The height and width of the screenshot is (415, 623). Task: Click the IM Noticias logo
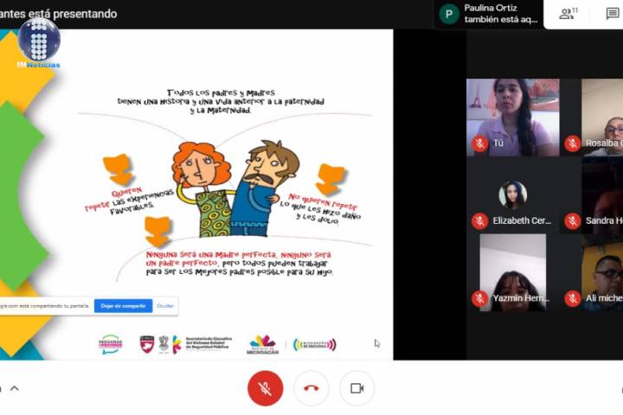pyautogui.click(x=38, y=42)
